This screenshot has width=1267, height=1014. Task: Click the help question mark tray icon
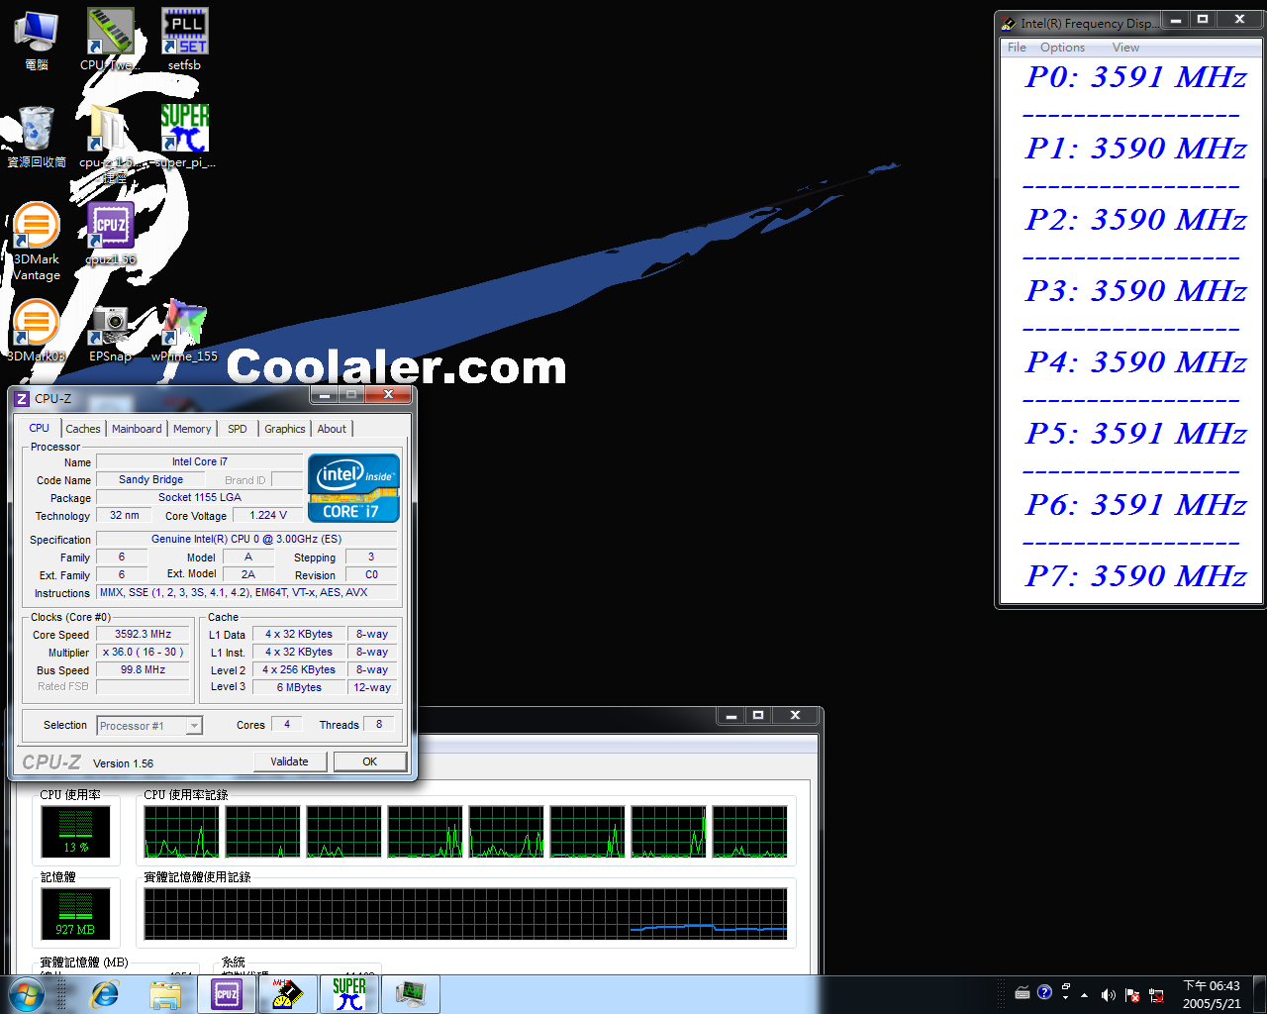point(1044,992)
